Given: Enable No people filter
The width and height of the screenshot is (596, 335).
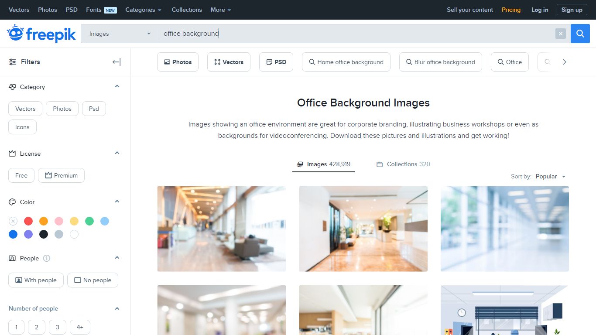Looking at the screenshot, I should tap(92, 280).
